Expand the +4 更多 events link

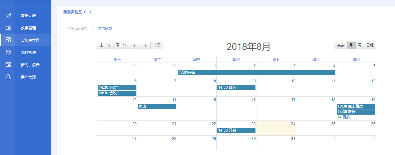[344, 117]
